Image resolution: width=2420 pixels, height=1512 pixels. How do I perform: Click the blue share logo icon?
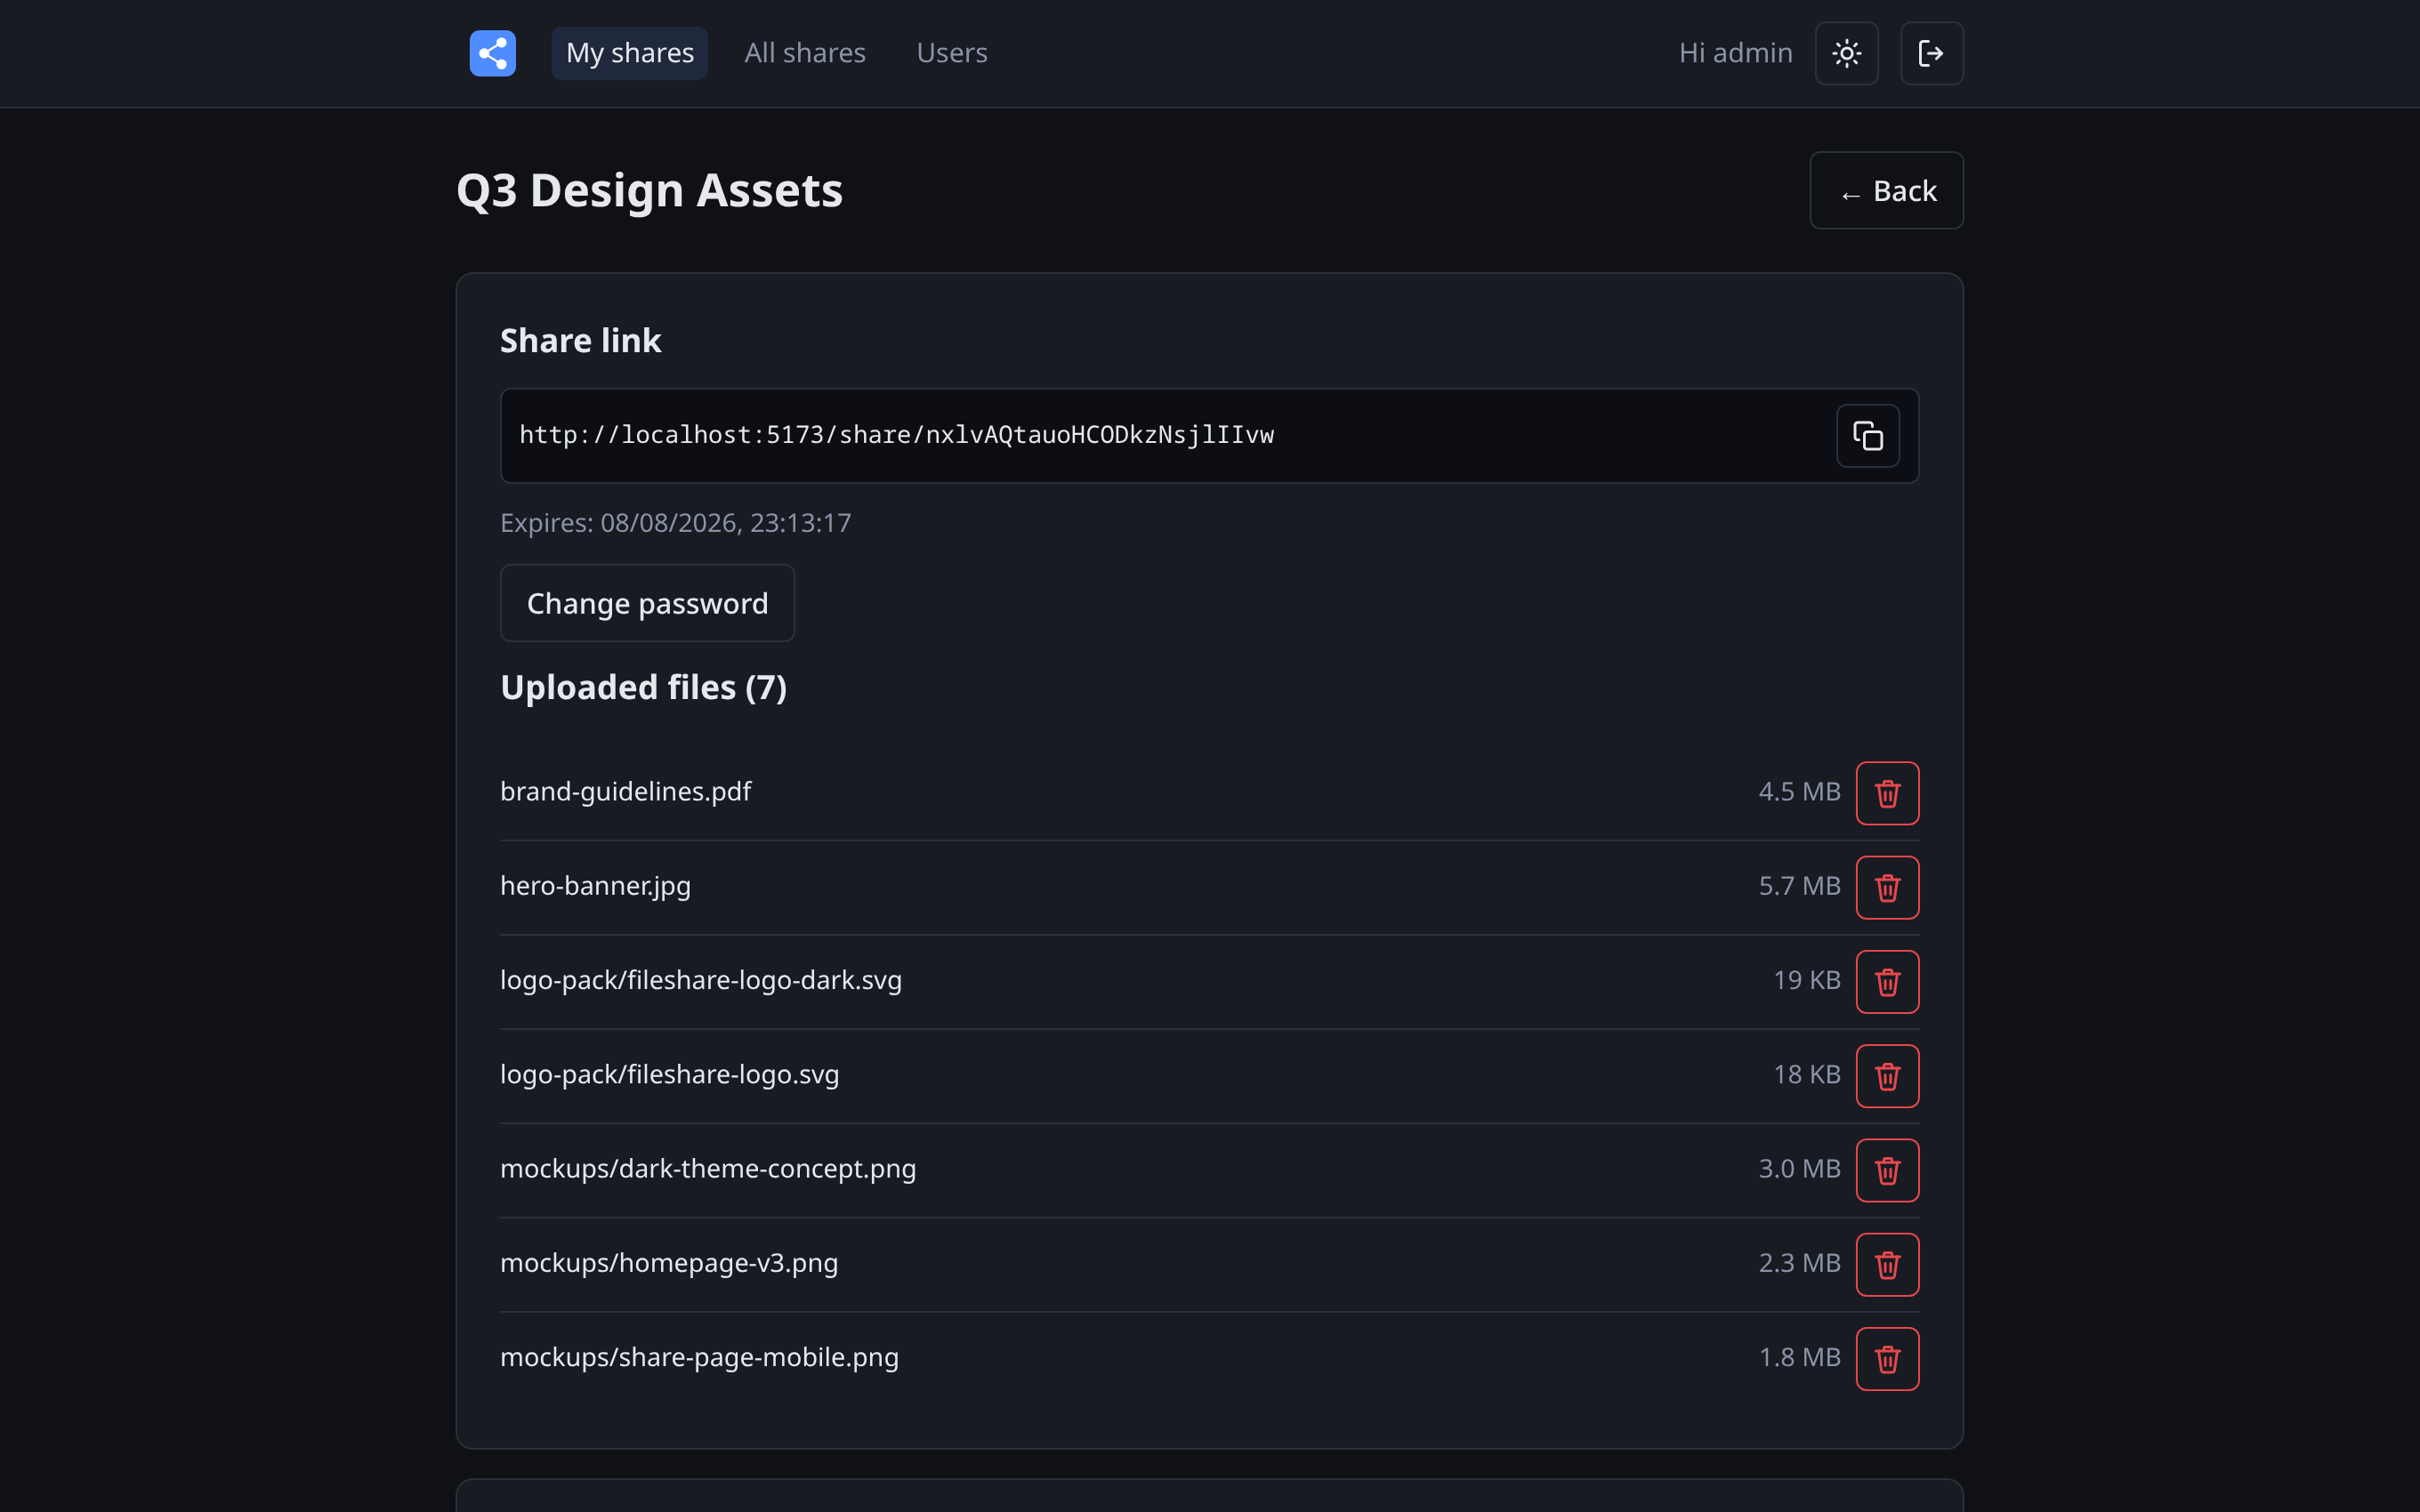pyautogui.click(x=493, y=53)
